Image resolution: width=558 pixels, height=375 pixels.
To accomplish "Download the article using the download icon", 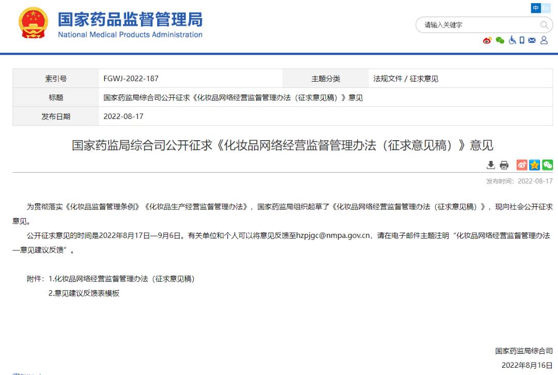I will [491, 164].
